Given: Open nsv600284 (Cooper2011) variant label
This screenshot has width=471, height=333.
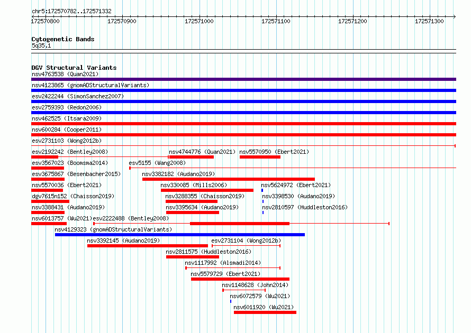Looking at the screenshot, I should coord(67,129).
